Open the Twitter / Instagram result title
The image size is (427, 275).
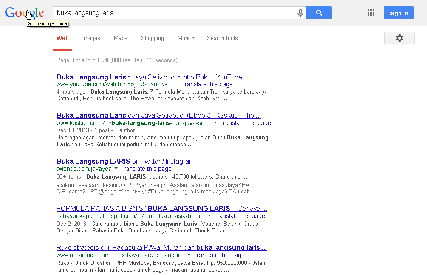[125, 162]
